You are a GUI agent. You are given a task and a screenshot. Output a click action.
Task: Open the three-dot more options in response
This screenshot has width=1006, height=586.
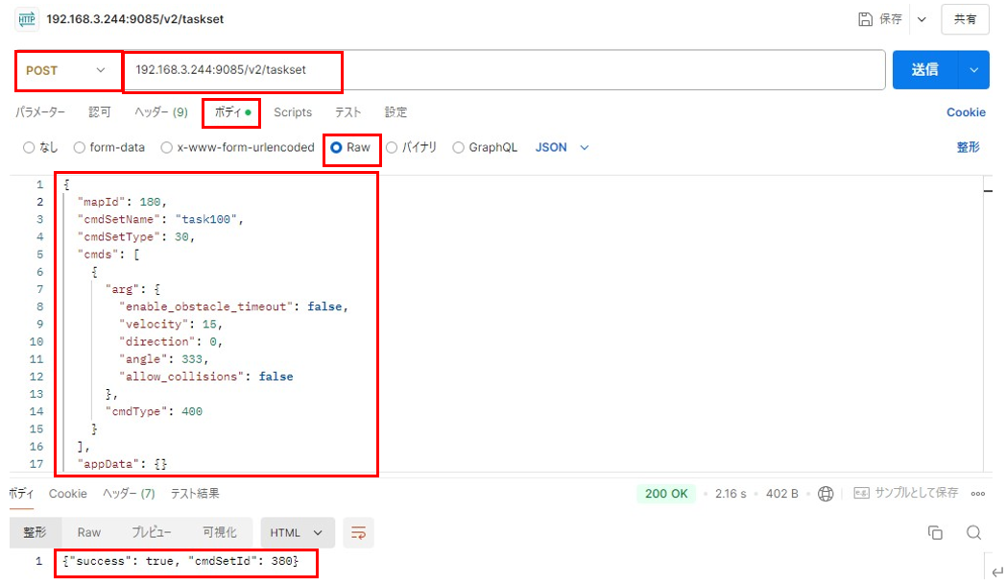(x=978, y=493)
